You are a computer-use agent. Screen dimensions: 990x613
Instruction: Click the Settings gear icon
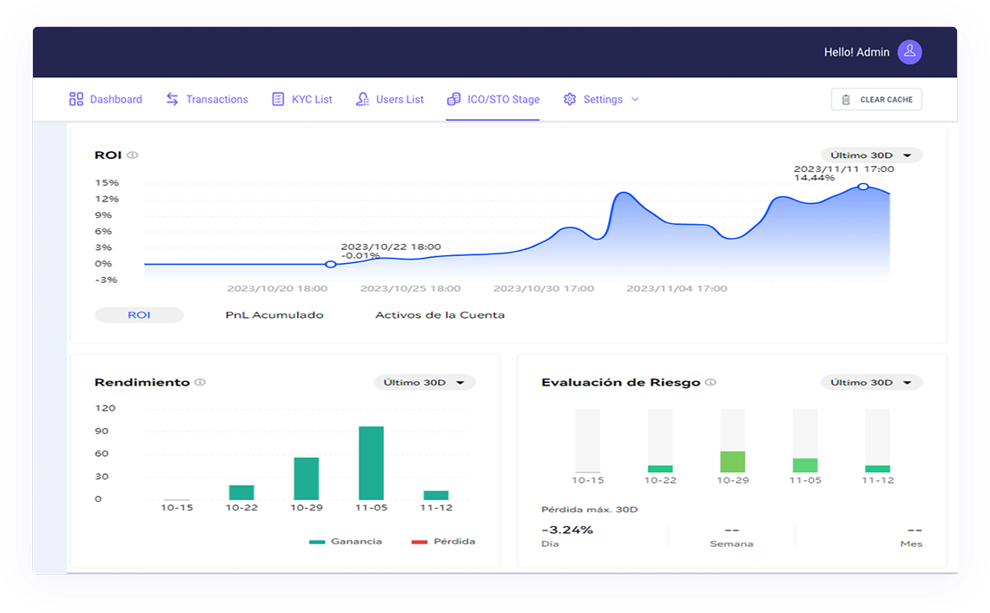coord(570,100)
